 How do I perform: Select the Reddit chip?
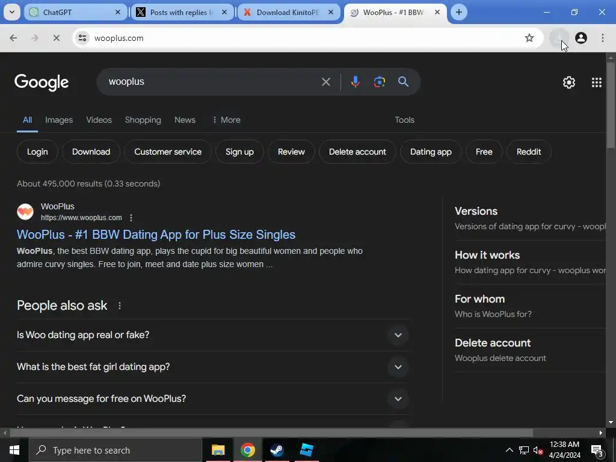tap(529, 152)
